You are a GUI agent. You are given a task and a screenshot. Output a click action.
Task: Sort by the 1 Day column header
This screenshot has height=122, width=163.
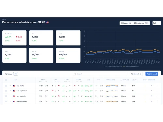[56, 80]
